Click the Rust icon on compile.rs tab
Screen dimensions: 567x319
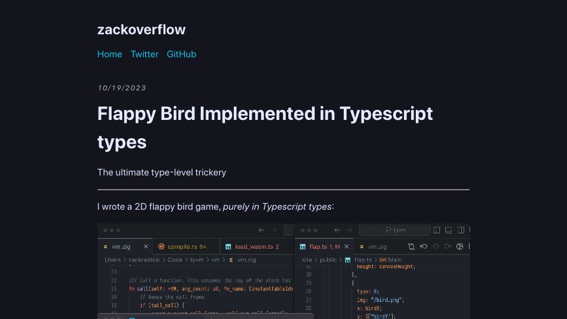tap(161, 247)
